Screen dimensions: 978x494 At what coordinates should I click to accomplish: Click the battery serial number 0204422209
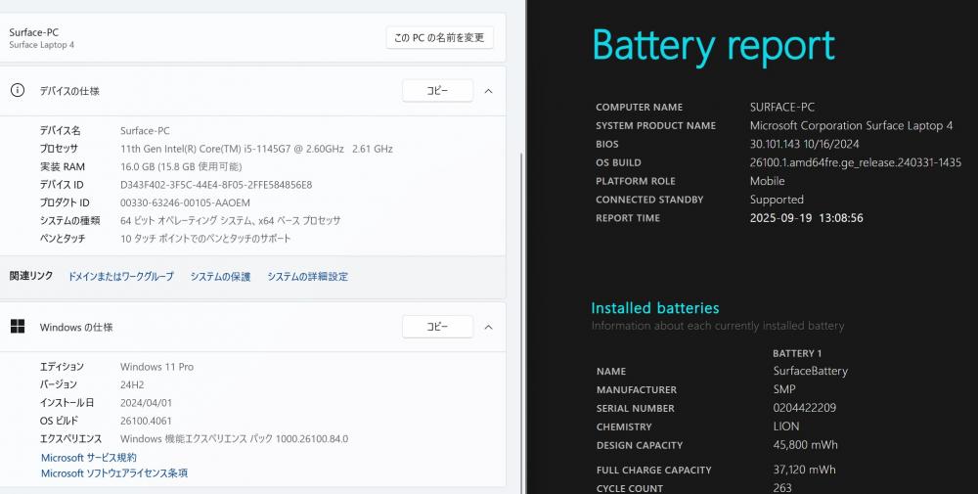click(x=804, y=408)
